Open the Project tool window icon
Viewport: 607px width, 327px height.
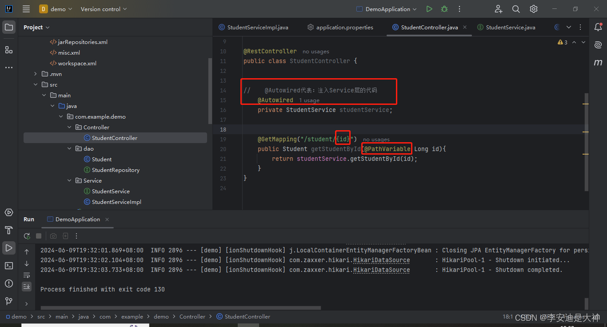pos(9,27)
